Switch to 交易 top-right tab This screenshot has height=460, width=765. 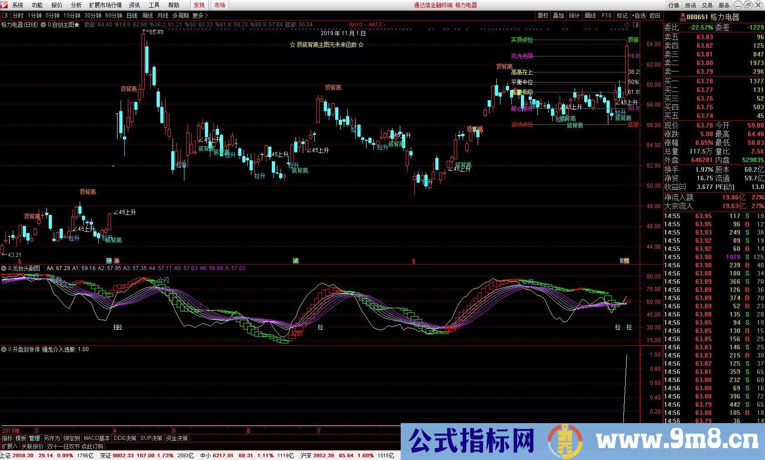tap(707, 5)
